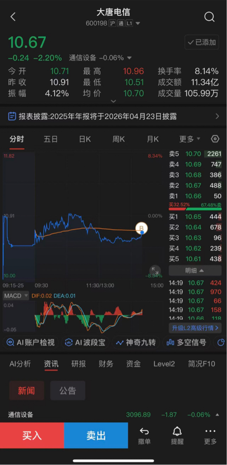Switch to 周K chart tab

(x=119, y=139)
